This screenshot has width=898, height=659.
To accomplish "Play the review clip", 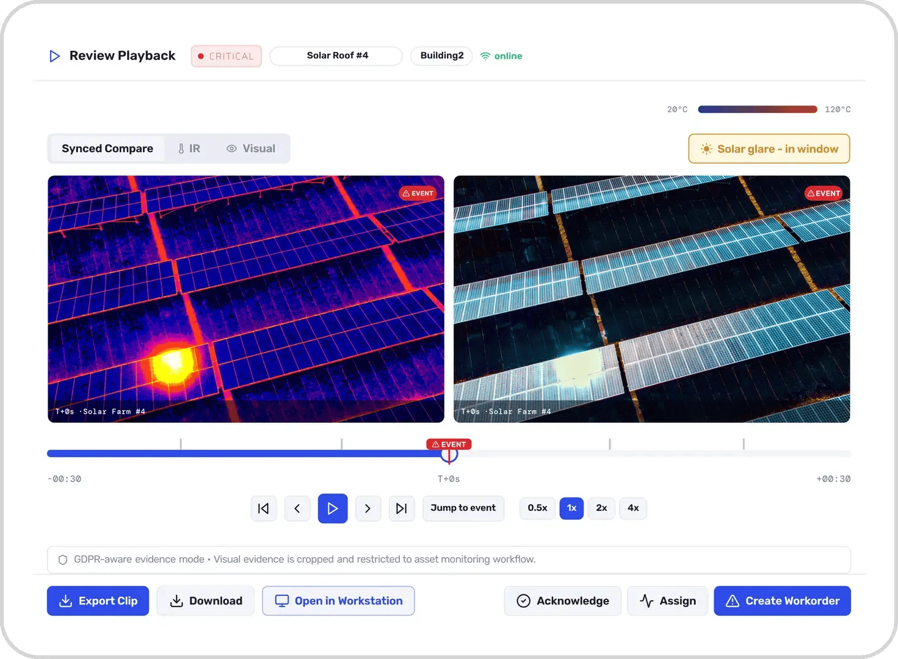I will tap(333, 508).
